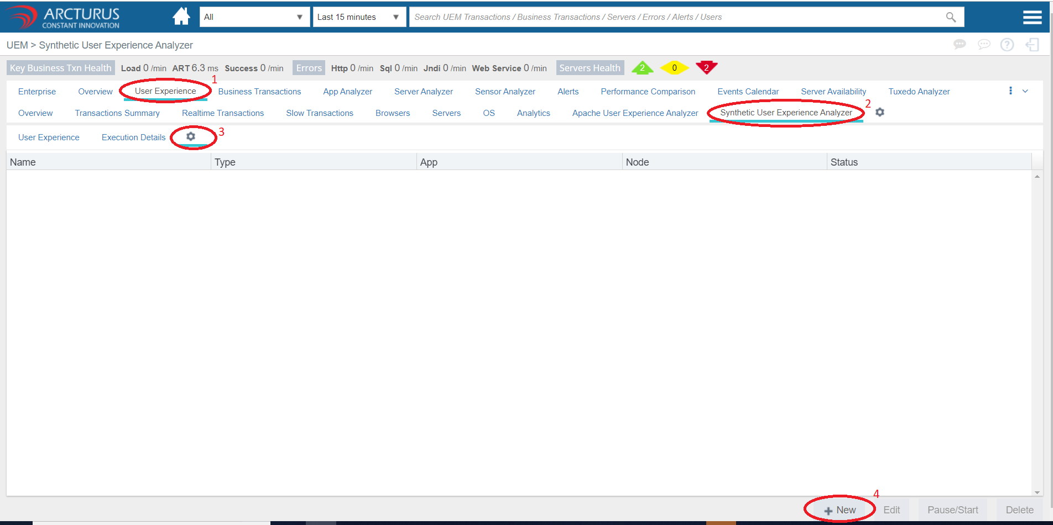The image size is (1053, 525).
Task: Click the New button
Action: [840, 510]
